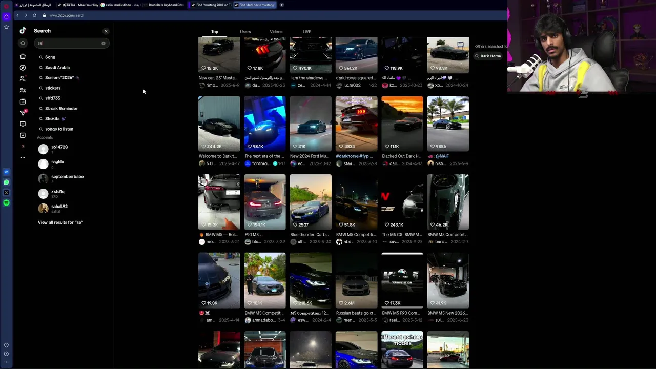Click the TikTok logo icon
Viewport: 656px width, 369px height.
click(23, 31)
